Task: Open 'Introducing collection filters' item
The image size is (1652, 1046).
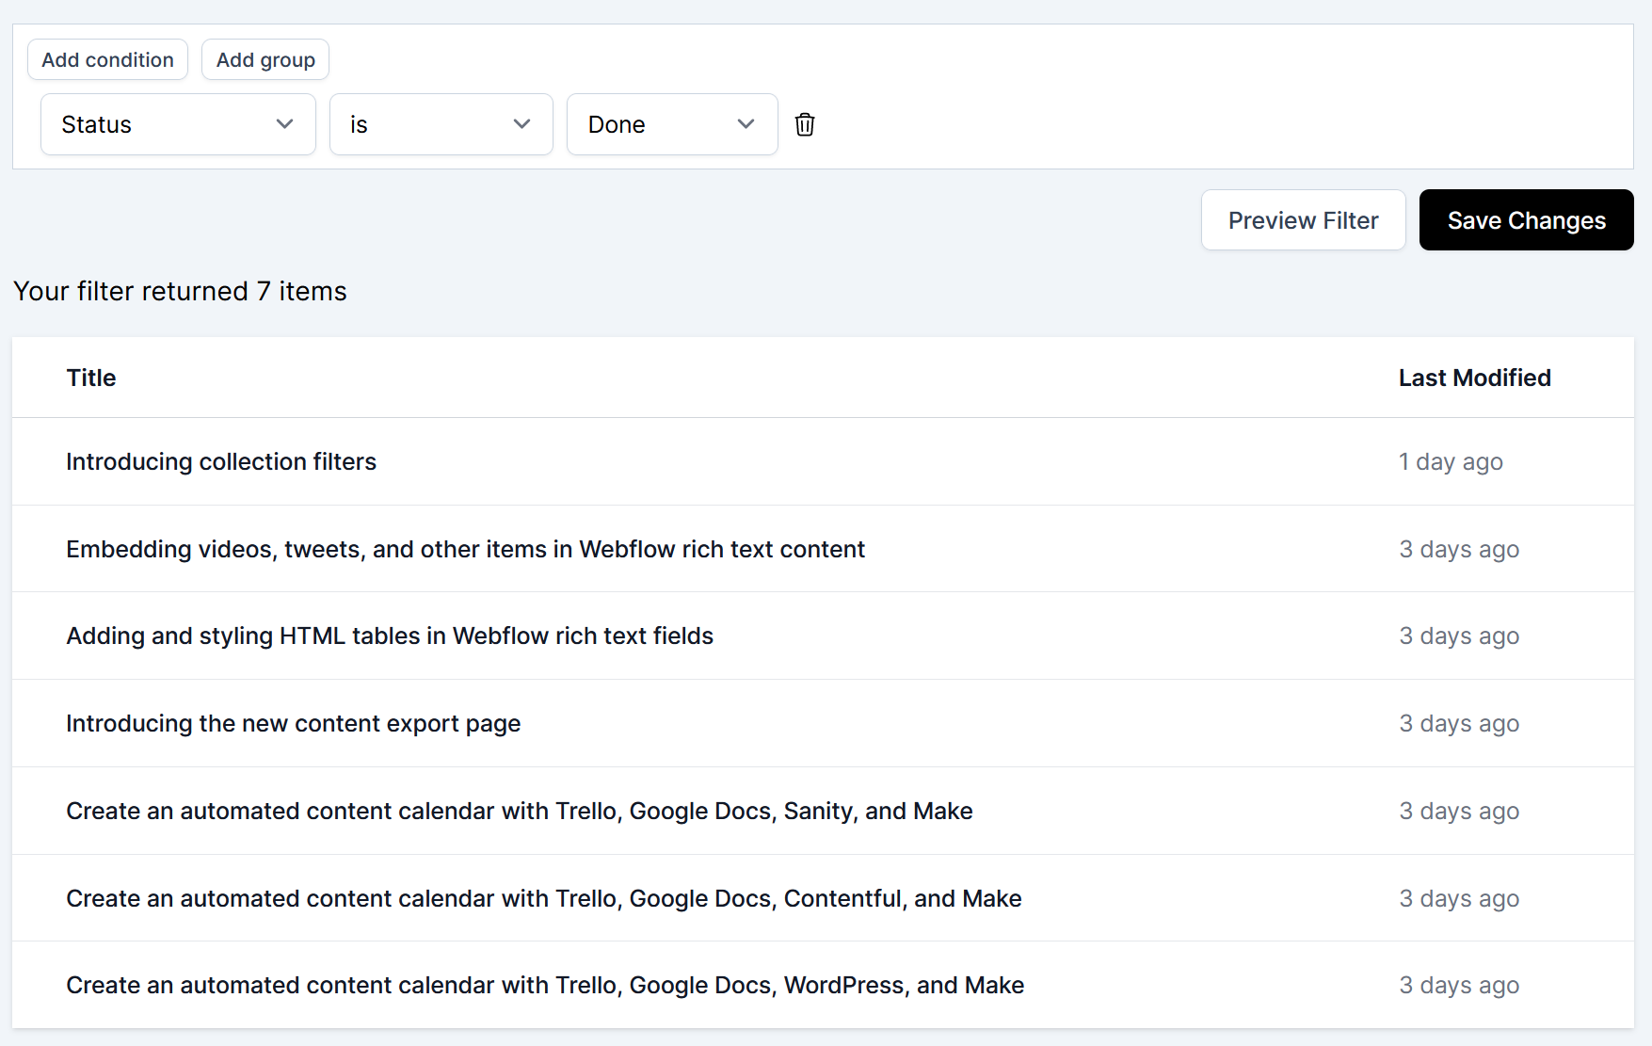Action: (x=221, y=461)
